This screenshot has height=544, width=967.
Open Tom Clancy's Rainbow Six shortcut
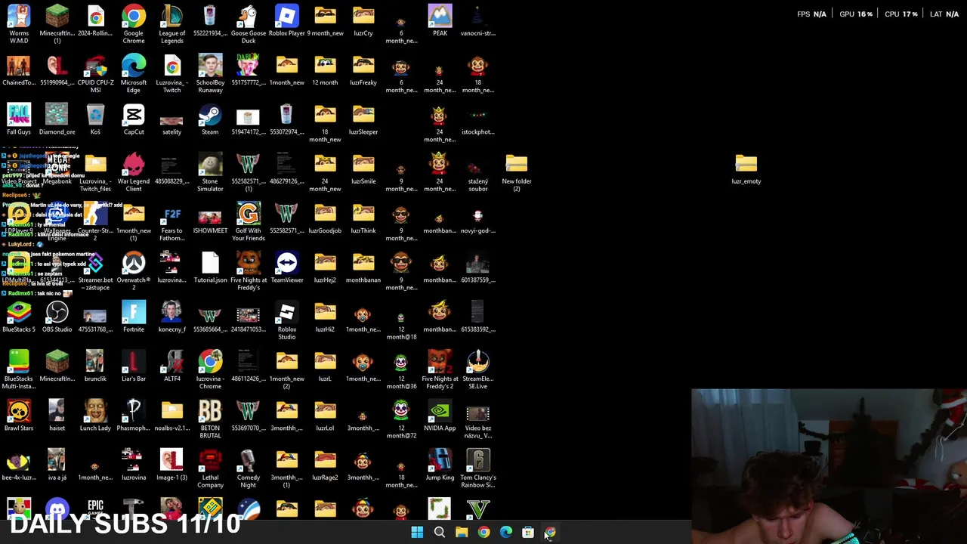click(x=477, y=468)
